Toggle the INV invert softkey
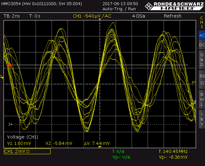 pyautogui.click(x=202, y=119)
